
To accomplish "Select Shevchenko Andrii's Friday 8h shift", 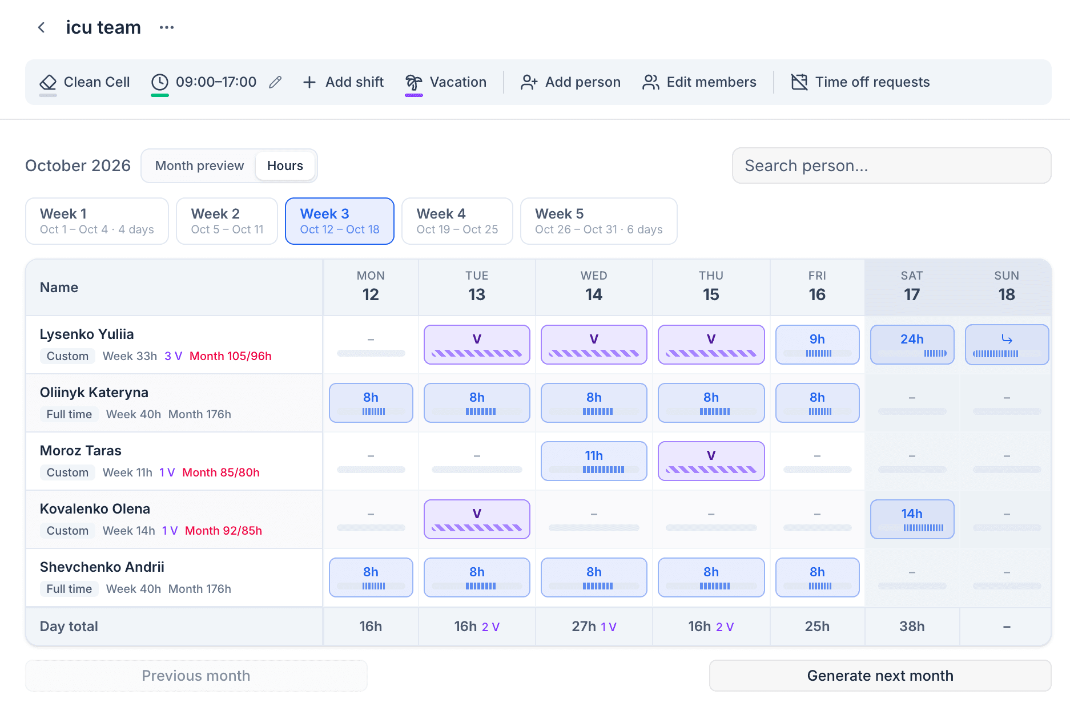I will tap(818, 577).
